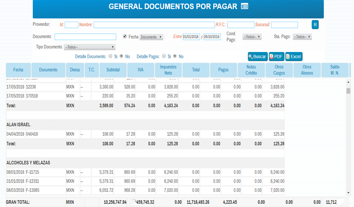Screen dimensions: 354x207
Task: Click the vertical scrollbar thumb of the table
Action: coord(348,91)
